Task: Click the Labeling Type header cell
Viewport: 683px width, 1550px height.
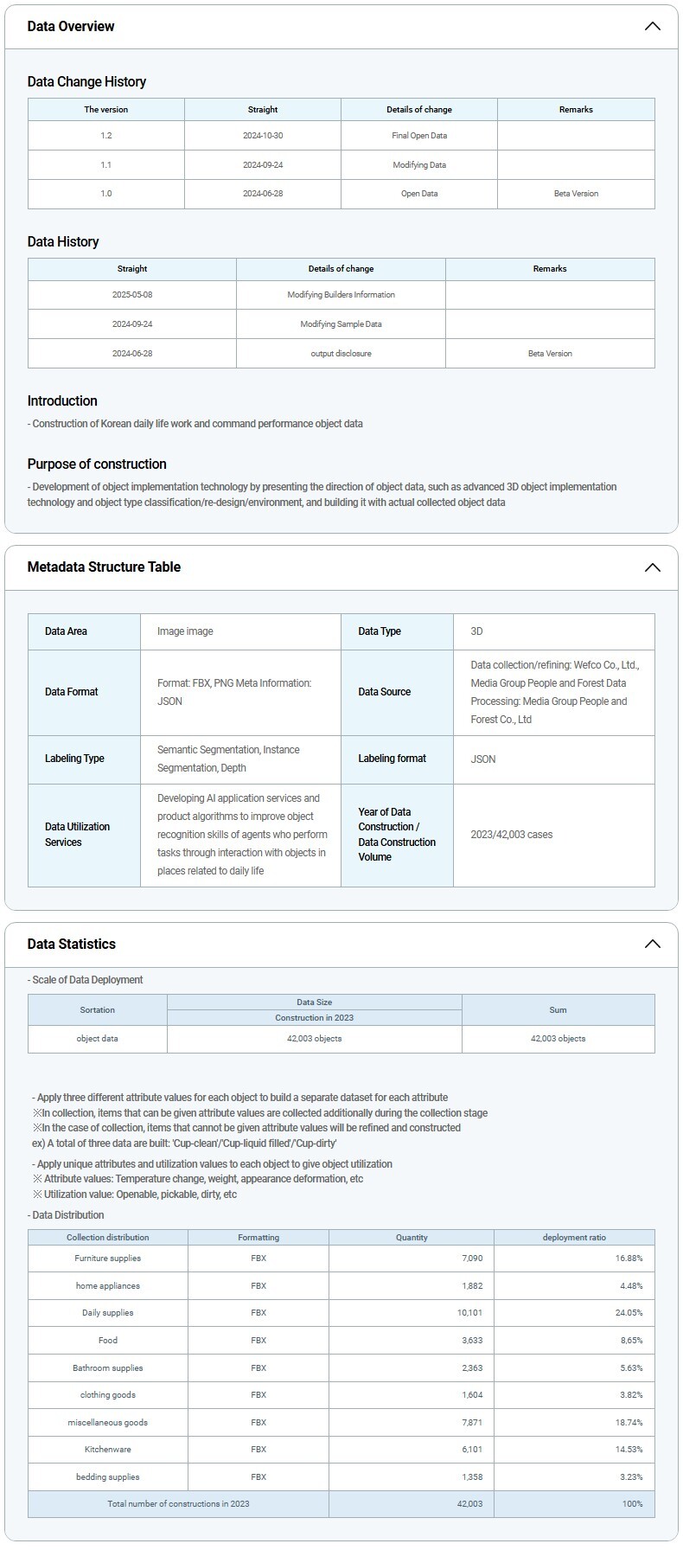Action: pos(74,759)
